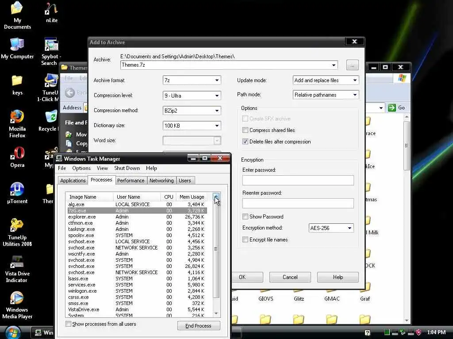Expand the Themes window address dropdown
453x339 pixels.
point(381,108)
